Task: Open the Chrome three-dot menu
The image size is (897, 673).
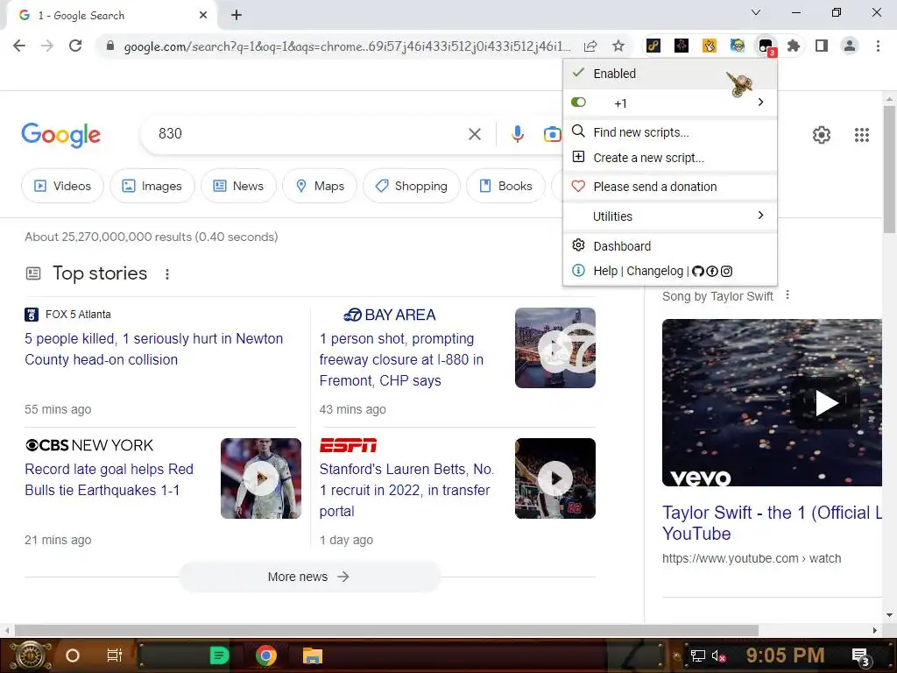Action: point(878,46)
